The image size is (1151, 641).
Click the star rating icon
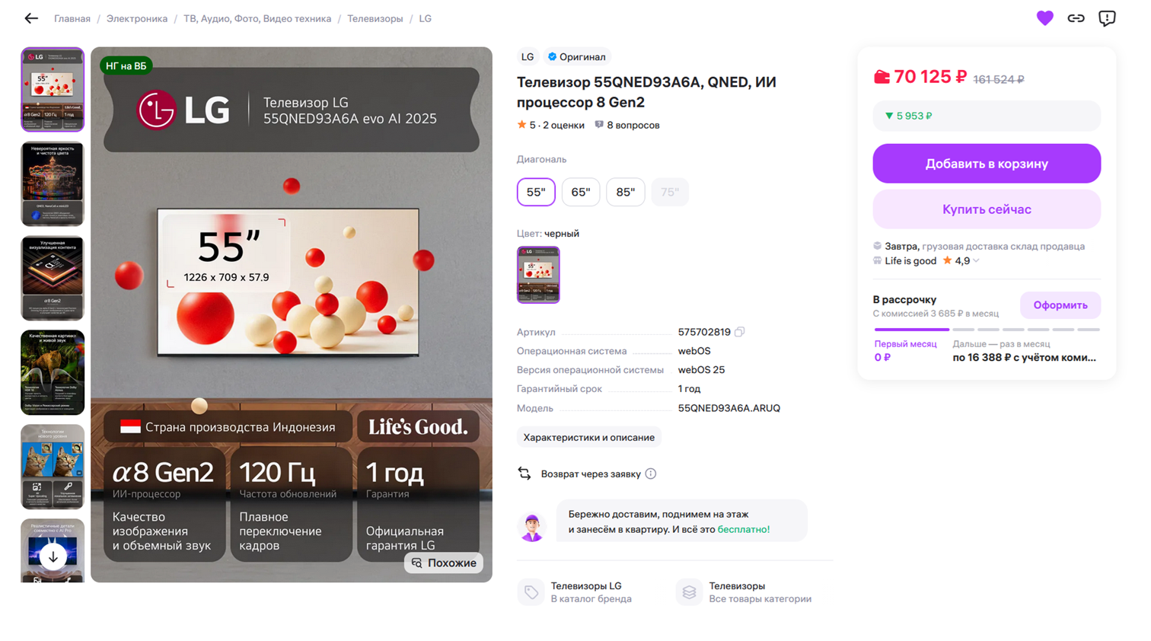pos(521,125)
